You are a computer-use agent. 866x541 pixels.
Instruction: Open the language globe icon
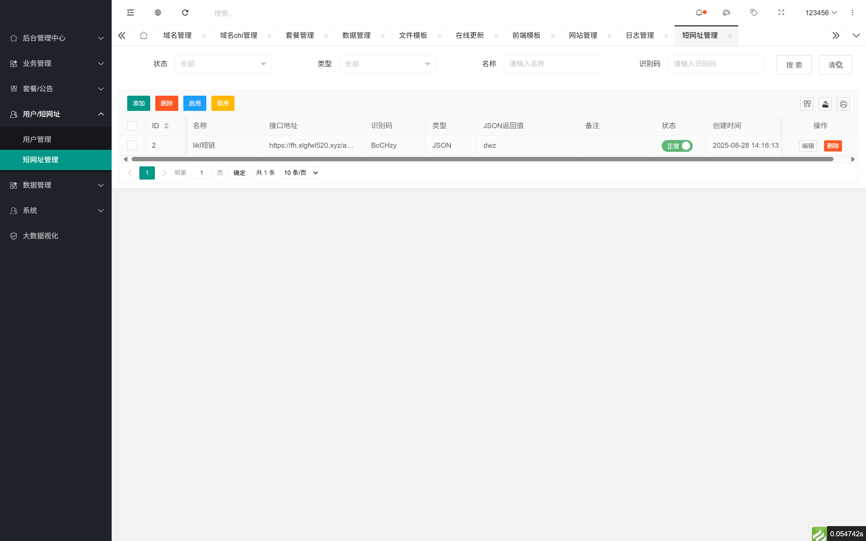coord(157,13)
